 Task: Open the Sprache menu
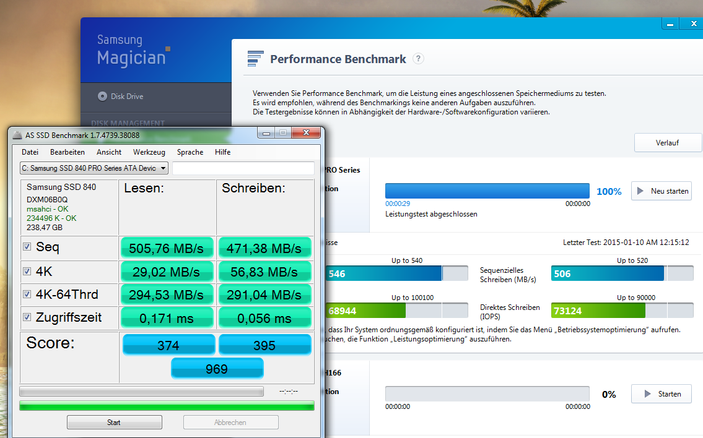[x=190, y=152]
